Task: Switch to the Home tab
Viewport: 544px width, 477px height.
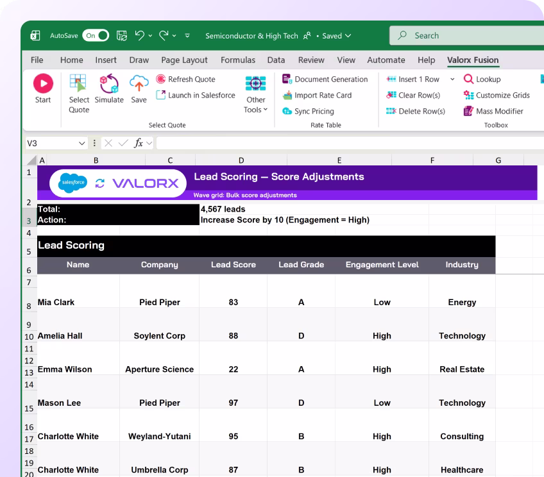Action: point(71,60)
